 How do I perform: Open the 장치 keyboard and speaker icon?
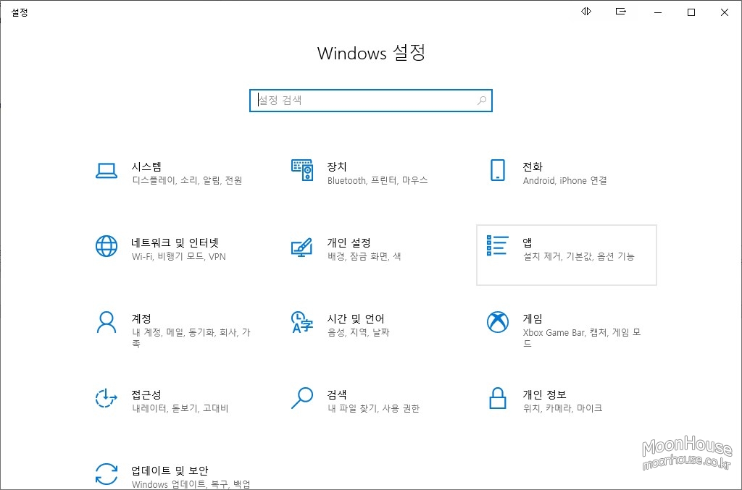pos(302,170)
